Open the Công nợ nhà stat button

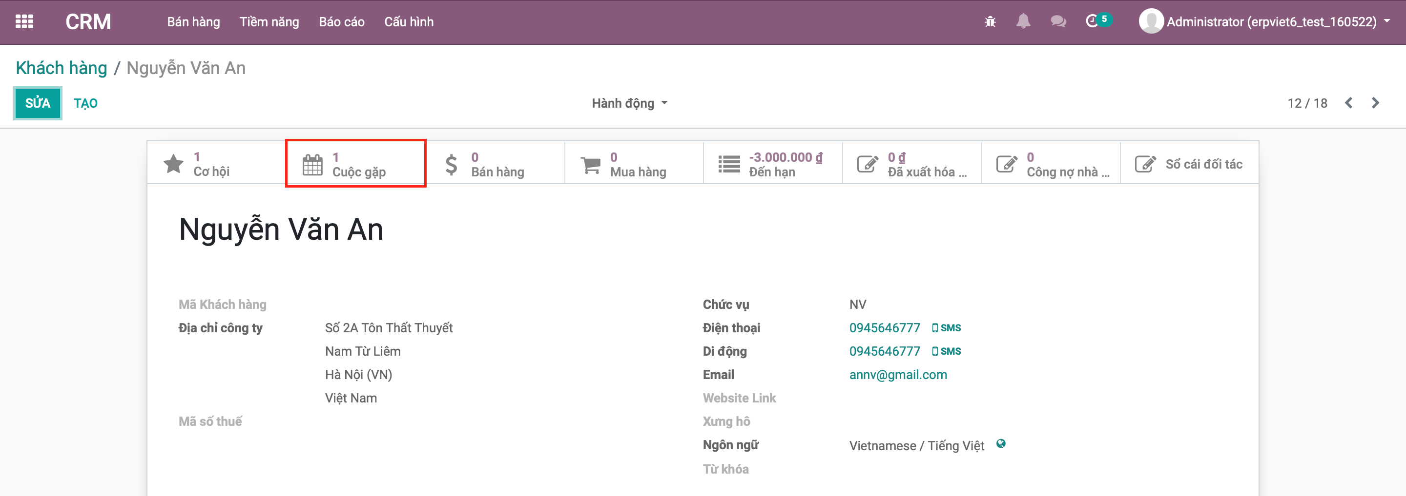(1051, 164)
